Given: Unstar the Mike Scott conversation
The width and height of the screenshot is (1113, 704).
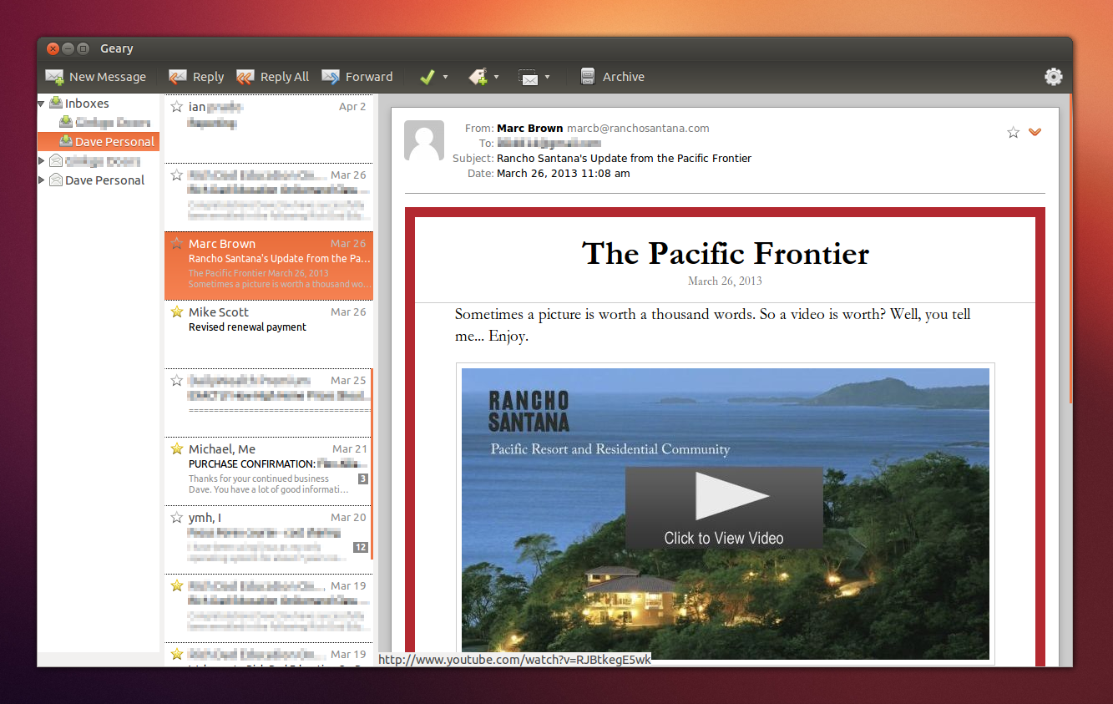Looking at the screenshot, I should (x=177, y=312).
